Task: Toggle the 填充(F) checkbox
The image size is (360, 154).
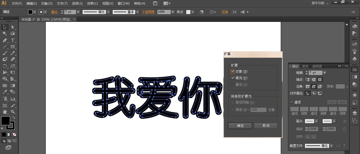Action: pos(233,78)
